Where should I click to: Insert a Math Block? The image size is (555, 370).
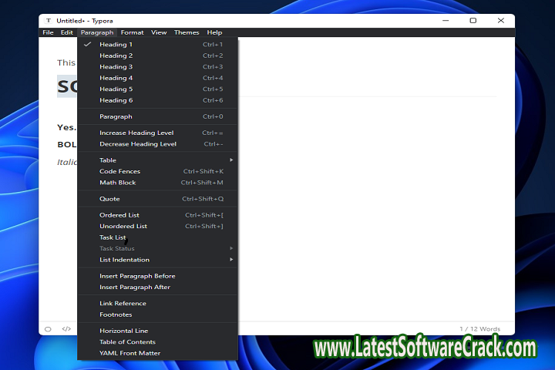117,183
